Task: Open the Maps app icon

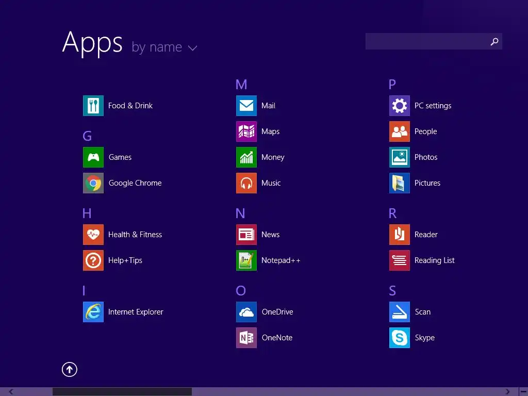Action: coord(246,131)
